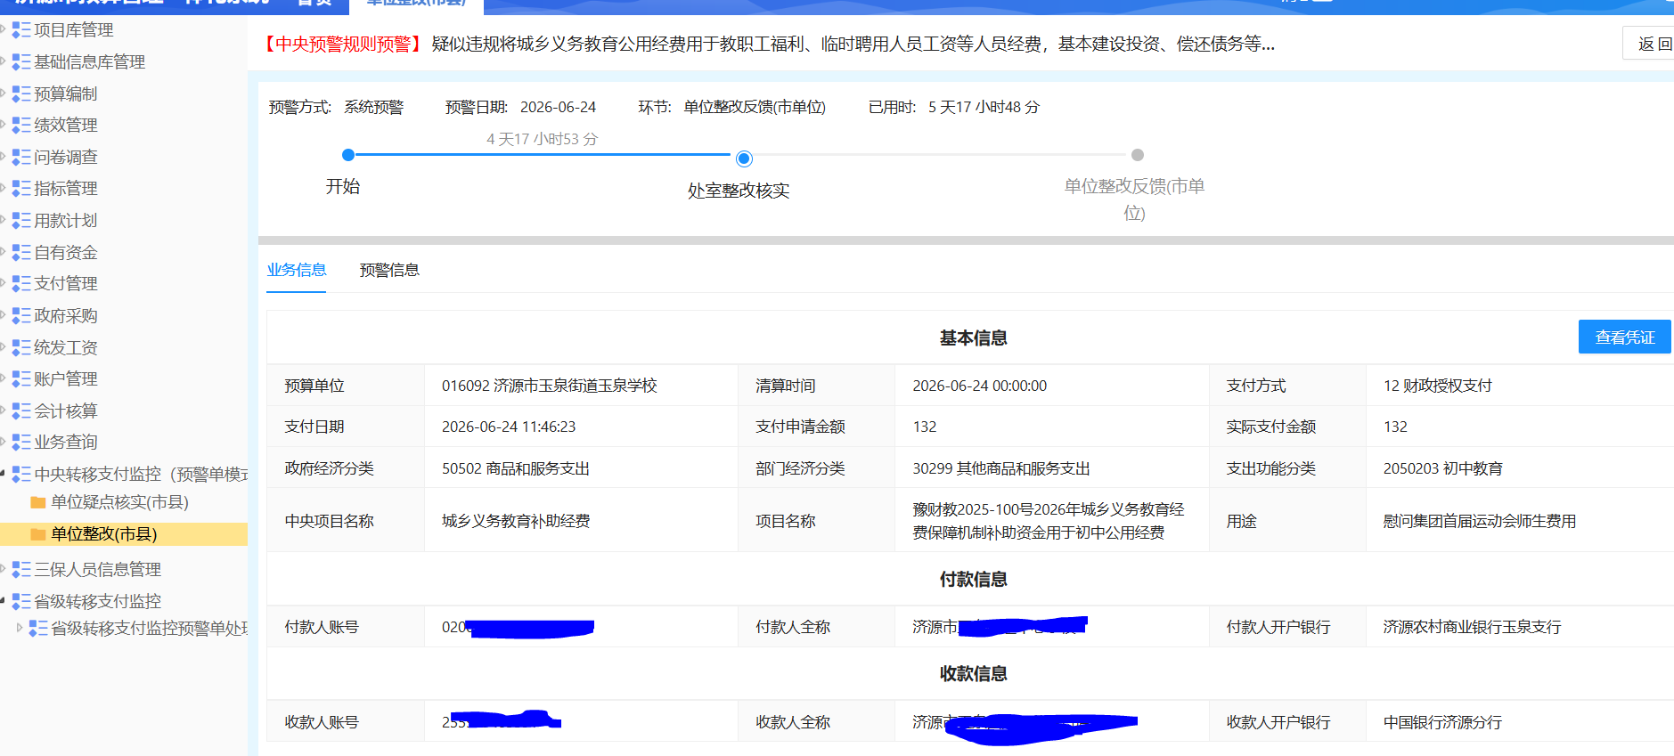1674x756 pixels.
Task: Click the 开始 step marker dot
Action: (x=348, y=155)
